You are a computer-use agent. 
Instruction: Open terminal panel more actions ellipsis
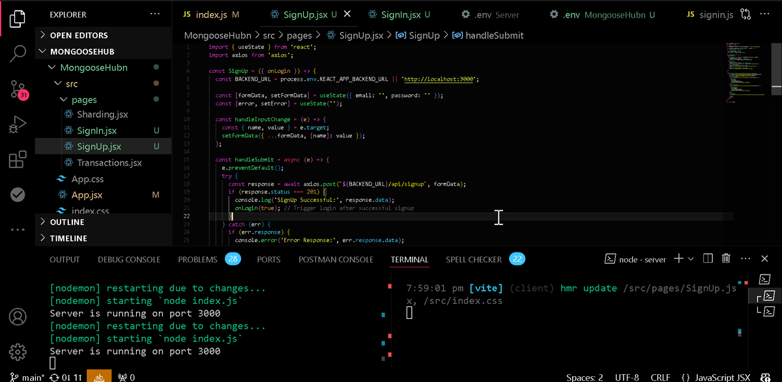746,259
